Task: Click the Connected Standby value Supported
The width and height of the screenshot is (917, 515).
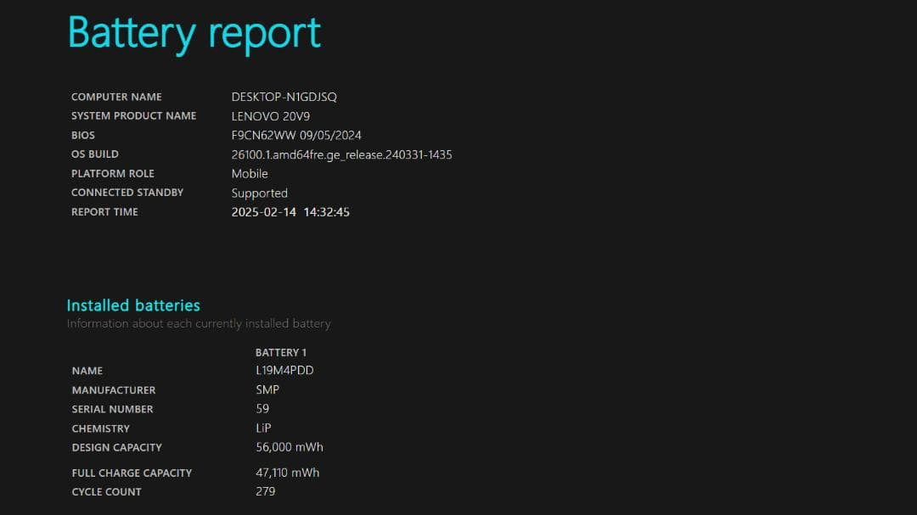Action: pyautogui.click(x=259, y=193)
